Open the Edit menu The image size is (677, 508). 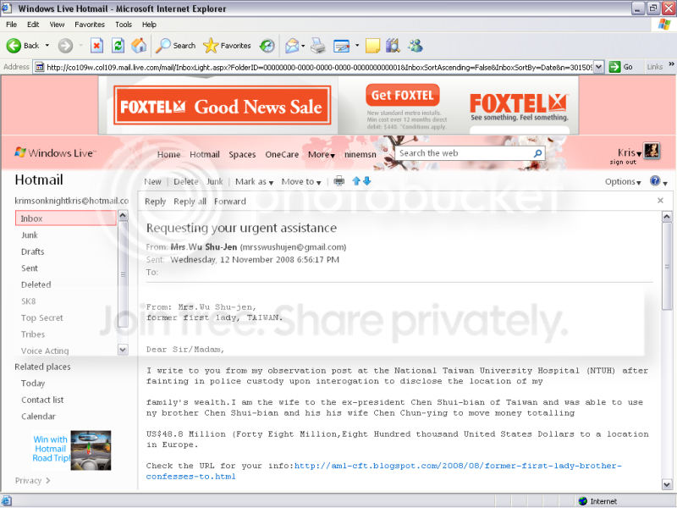[x=33, y=25]
